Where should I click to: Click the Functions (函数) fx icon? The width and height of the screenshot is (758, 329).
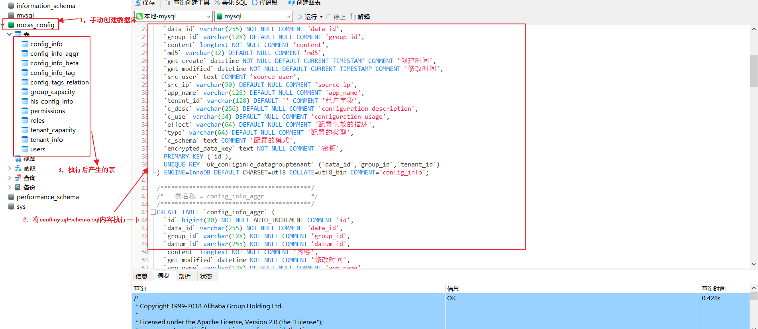(x=18, y=168)
